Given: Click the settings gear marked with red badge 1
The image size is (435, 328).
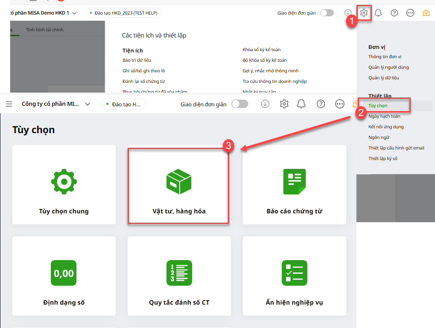Looking at the screenshot, I should click(364, 13).
